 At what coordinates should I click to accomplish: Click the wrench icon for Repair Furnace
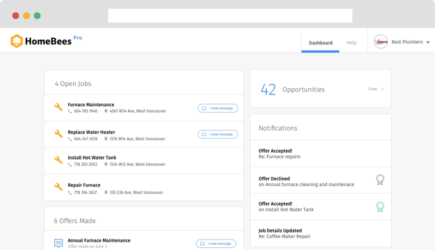click(x=58, y=187)
